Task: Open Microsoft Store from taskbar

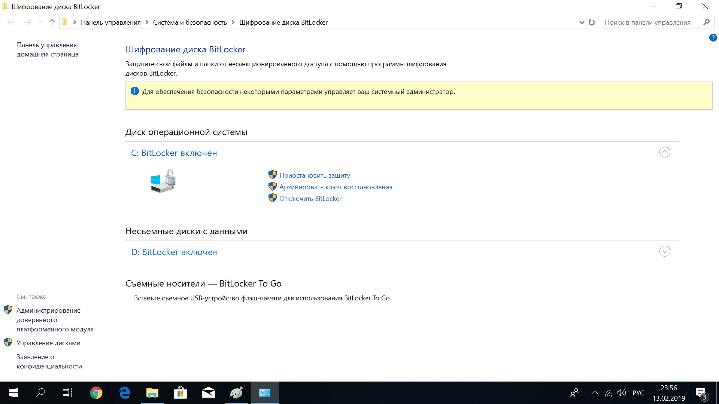Action: click(x=180, y=393)
